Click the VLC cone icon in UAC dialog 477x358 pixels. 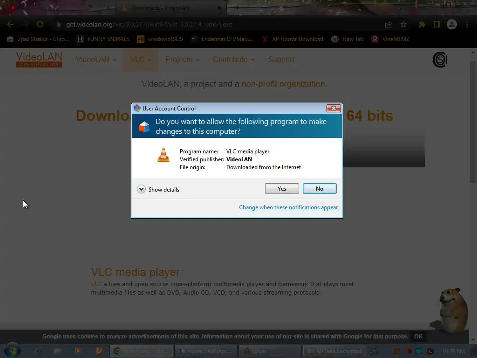point(164,155)
